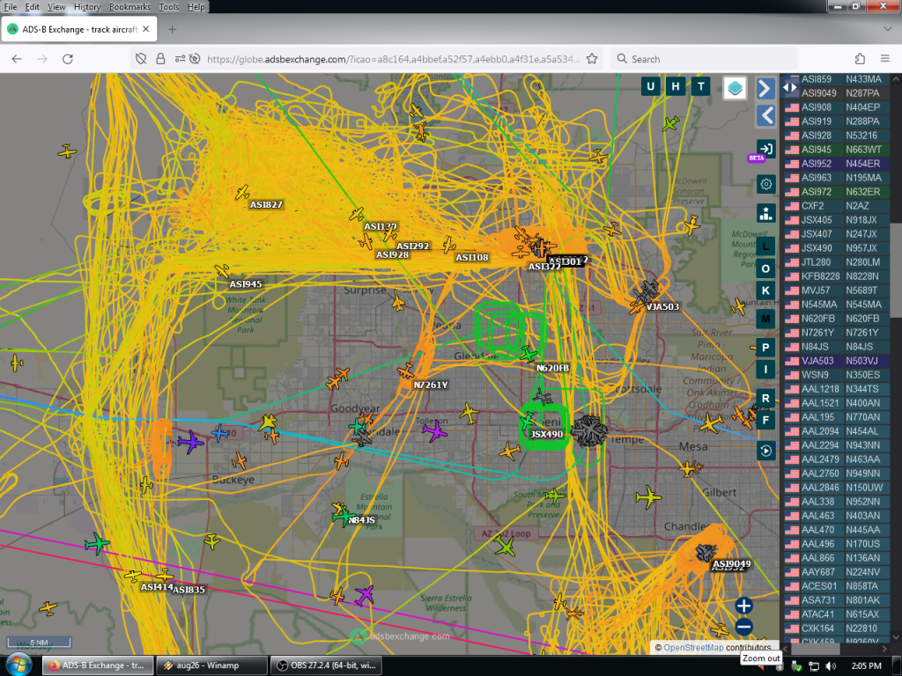Click the ASI827 aircraft on map
Image resolution: width=902 pixels, height=676 pixels.
point(242,192)
